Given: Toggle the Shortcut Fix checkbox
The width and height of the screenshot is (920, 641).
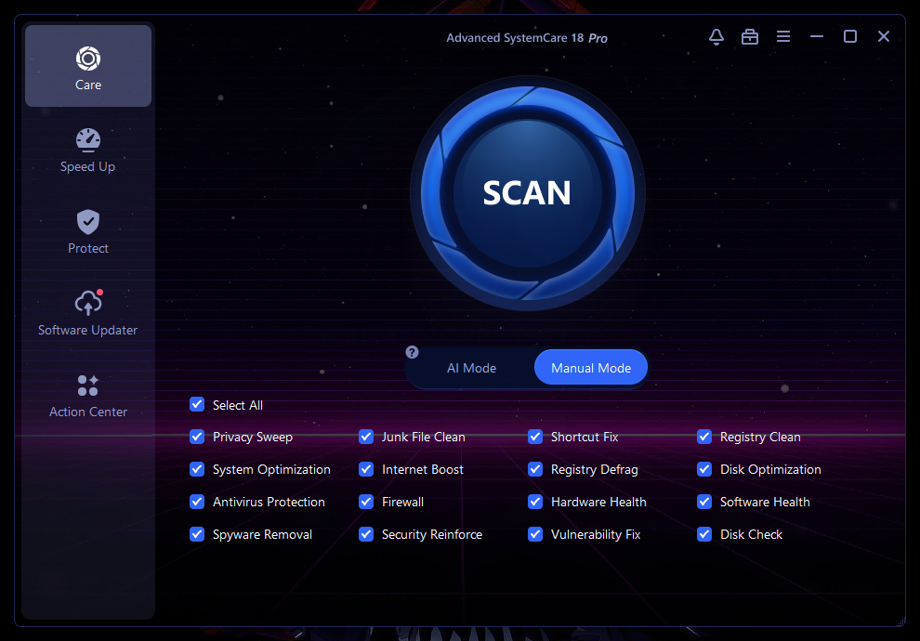Looking at the screenshot, I should (535, 437).
